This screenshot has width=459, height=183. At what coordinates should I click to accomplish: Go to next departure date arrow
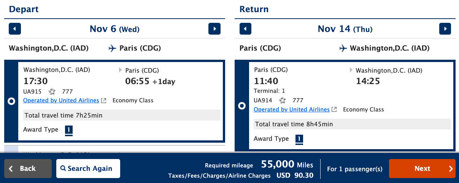pyautogui.click(x=214, y=29)
